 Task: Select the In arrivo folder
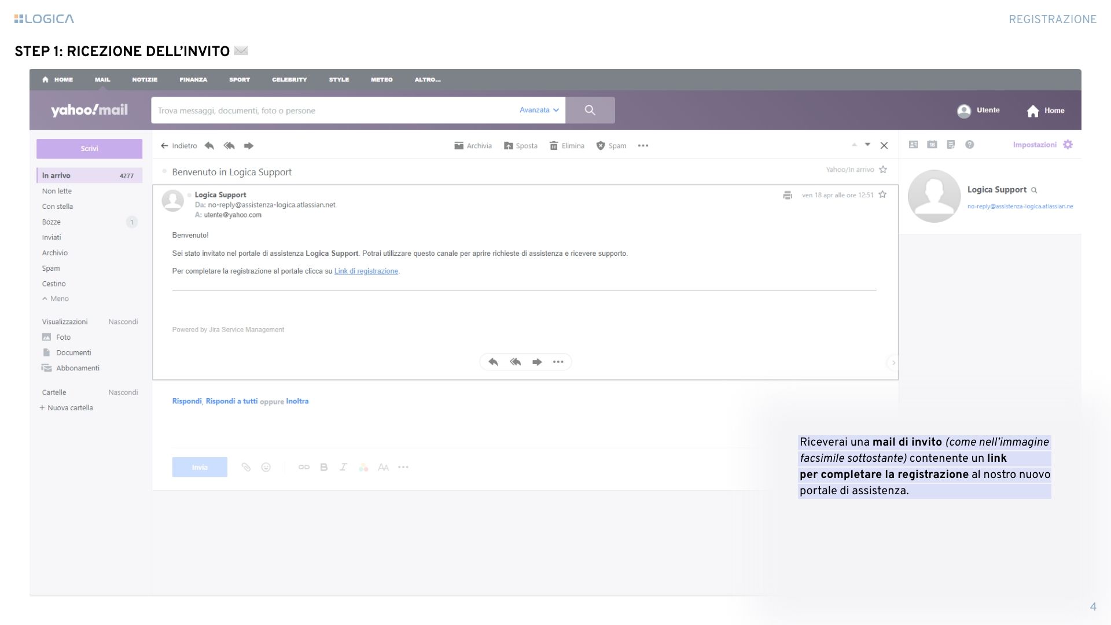pyautogui.click(x=89, y=175)
